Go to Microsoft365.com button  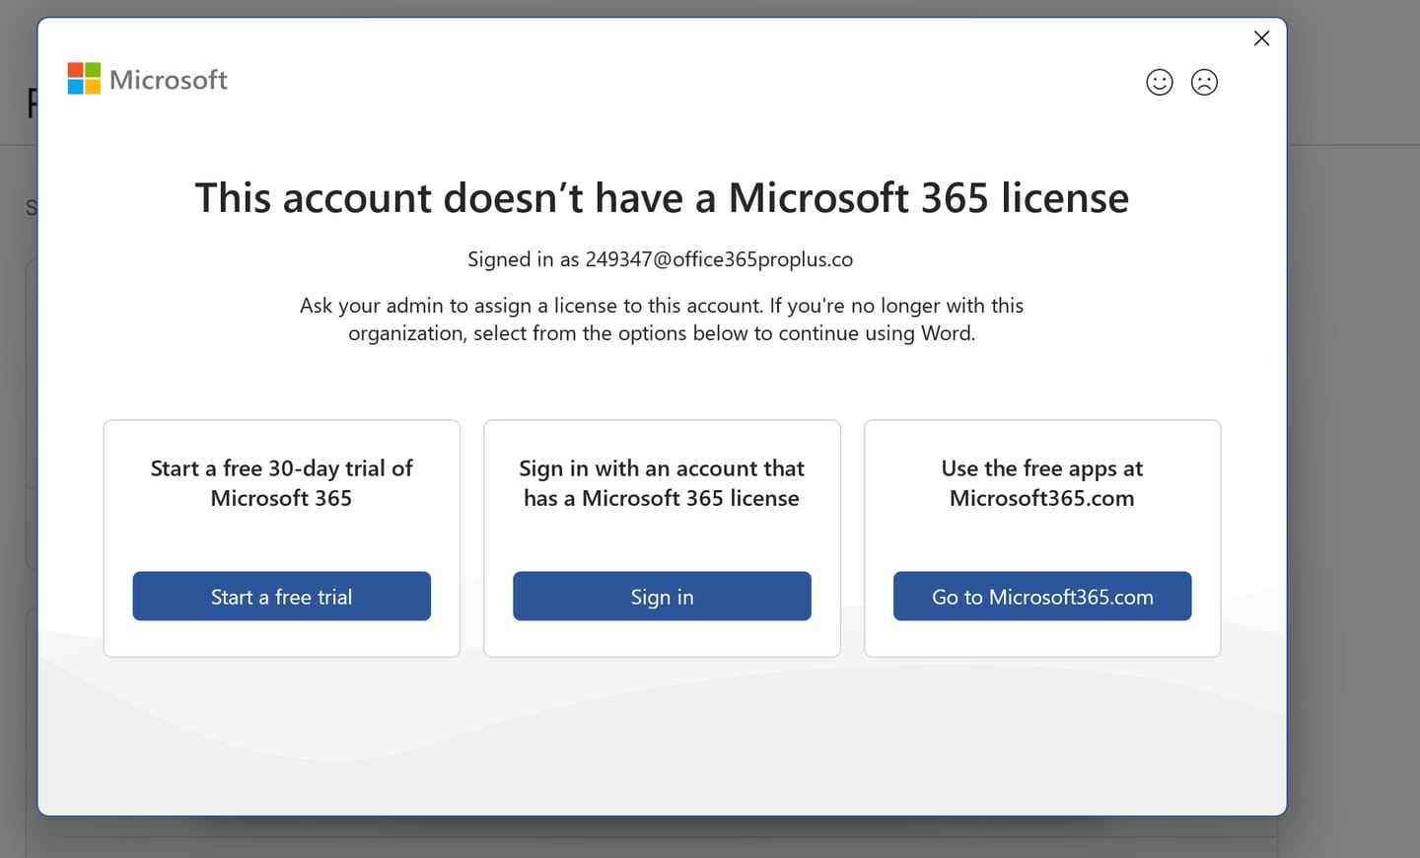point(1042,596)
